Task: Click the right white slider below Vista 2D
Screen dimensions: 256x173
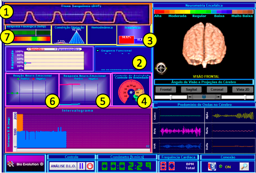Action: point(238,97)
